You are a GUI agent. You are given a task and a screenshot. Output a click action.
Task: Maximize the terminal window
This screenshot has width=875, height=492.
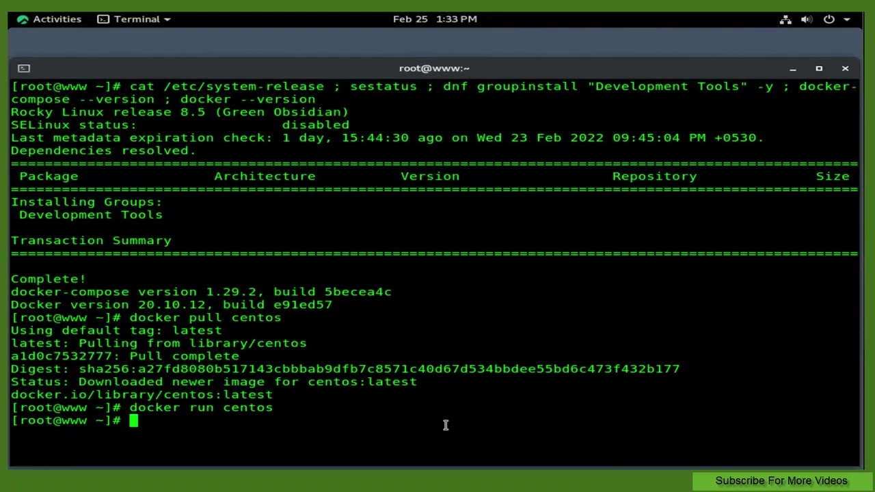(819, 68)
